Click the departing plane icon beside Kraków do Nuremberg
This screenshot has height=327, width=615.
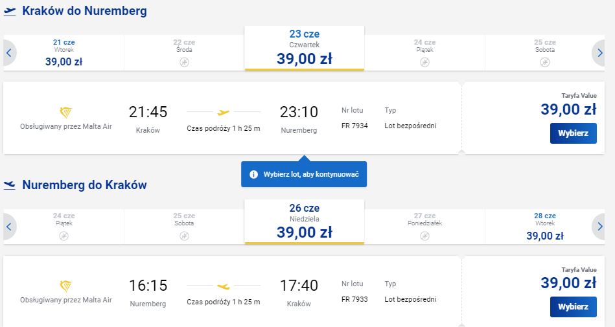pos(10,12)
